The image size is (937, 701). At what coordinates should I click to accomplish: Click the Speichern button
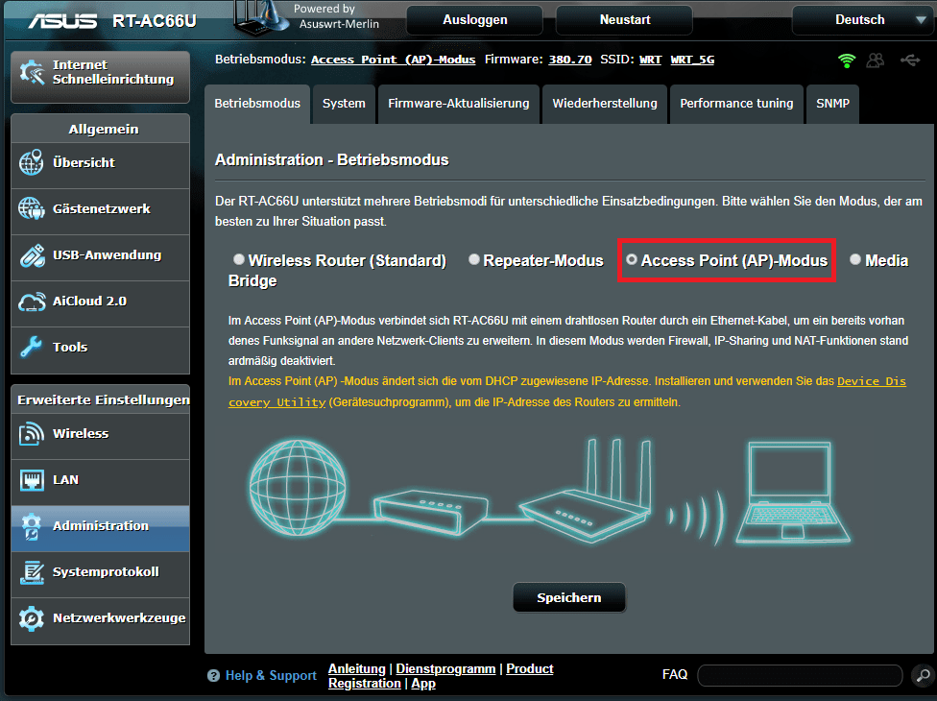[x=569, y=597]
